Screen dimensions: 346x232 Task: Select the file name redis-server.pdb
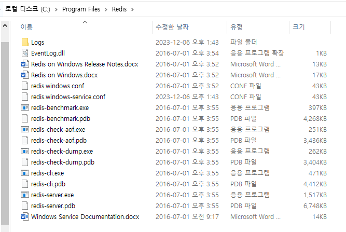53,206
